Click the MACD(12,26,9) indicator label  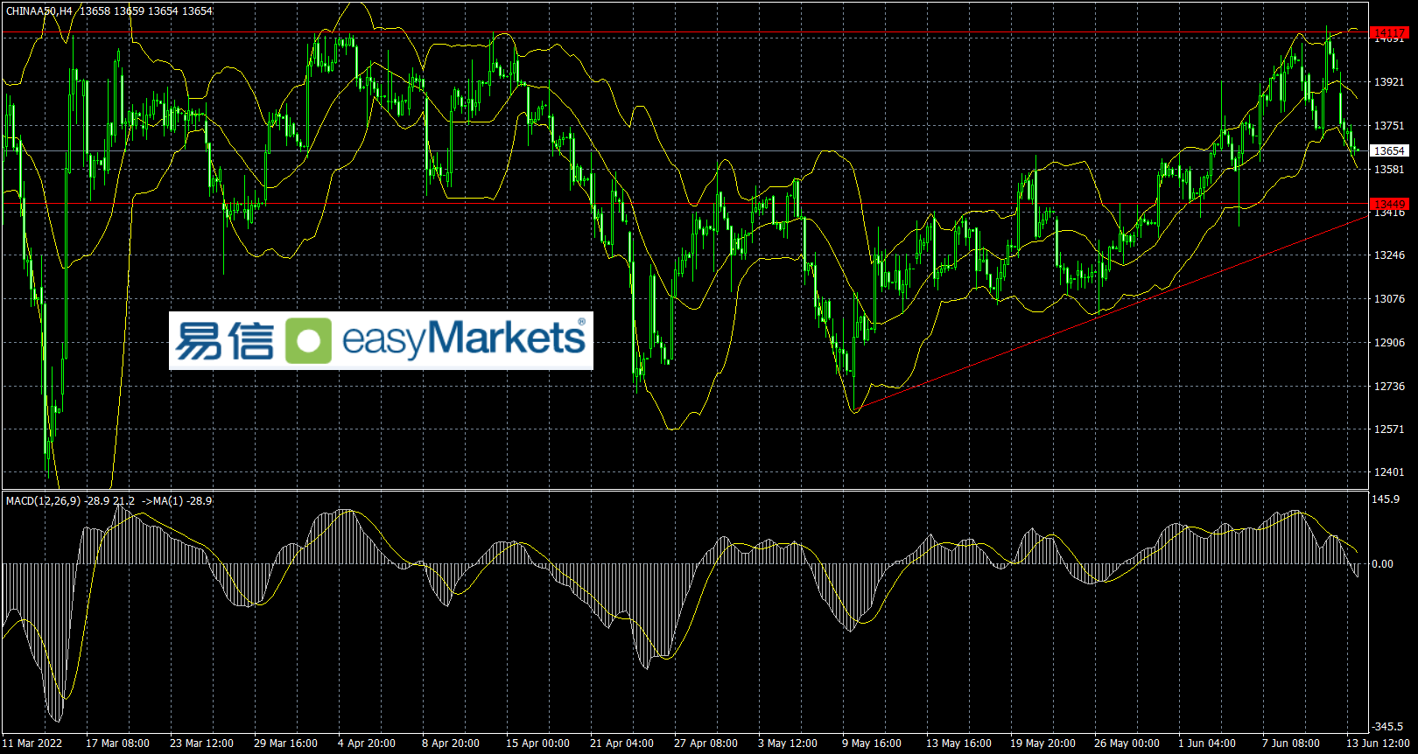(43, 501)
